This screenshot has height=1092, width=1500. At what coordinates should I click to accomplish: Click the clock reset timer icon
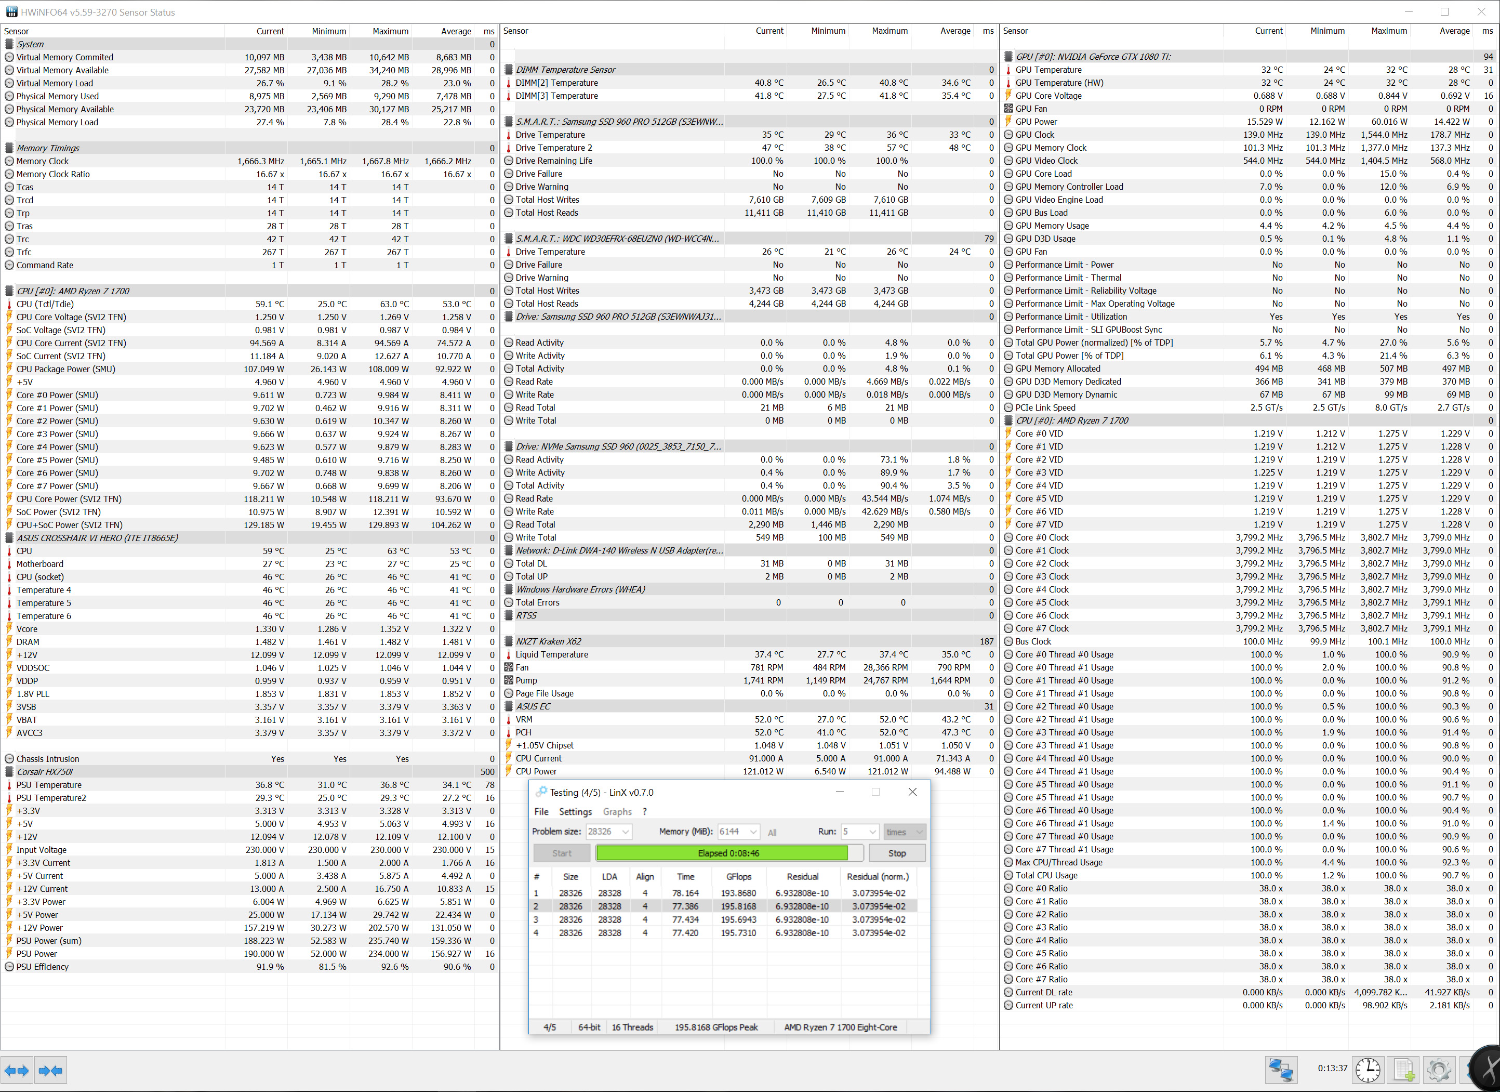1368,1070
